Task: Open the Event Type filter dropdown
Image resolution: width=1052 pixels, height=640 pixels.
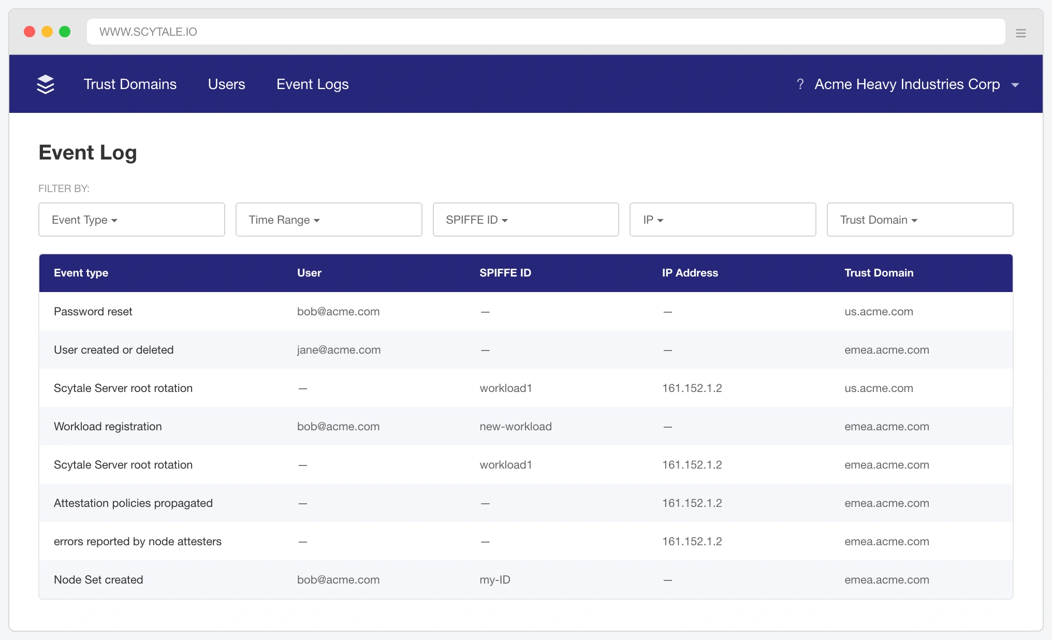Action: (x=131, y=220)
